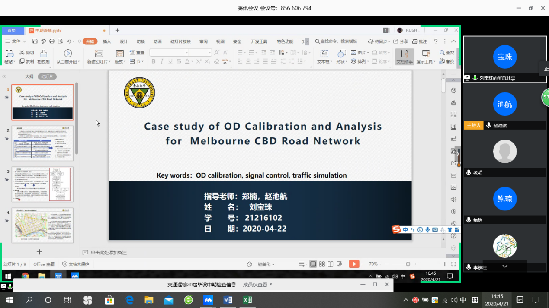Switch to 大纲 outline panel tab
The height and width of the screenshot is (308, 549).
[x=29, y=76]
